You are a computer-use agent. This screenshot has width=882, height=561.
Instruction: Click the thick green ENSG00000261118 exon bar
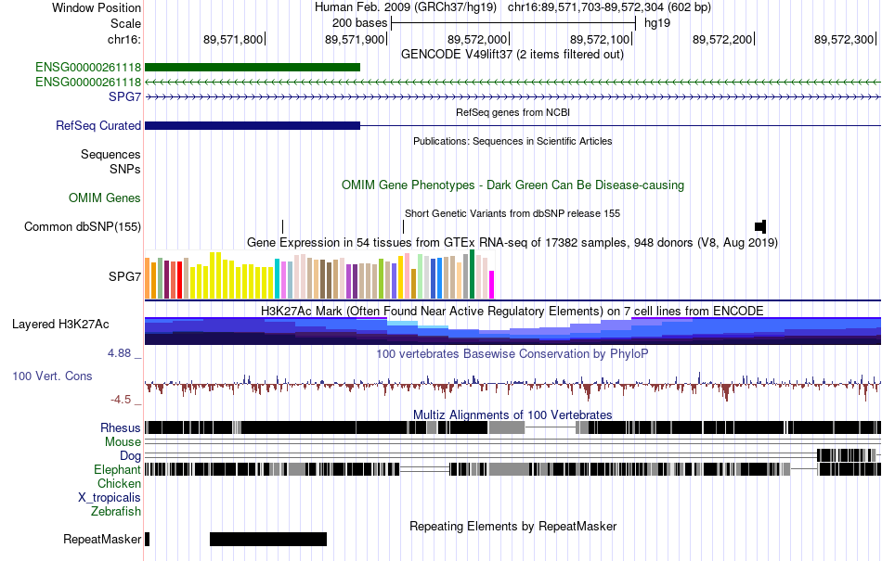[252, 68]
